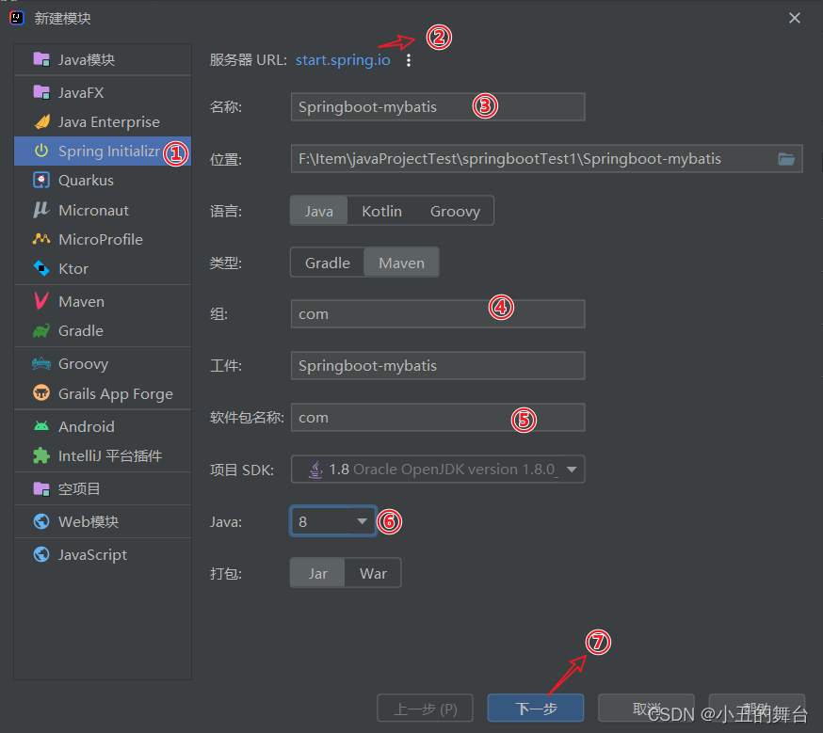Select War packaging option
The width and height of the screenshot is (823, 733).
[x=373, y=573]
